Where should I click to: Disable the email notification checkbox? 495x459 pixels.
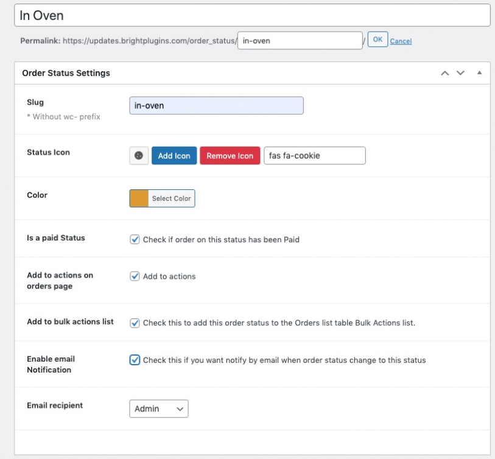pyautogui.click(x=135, y=360)
